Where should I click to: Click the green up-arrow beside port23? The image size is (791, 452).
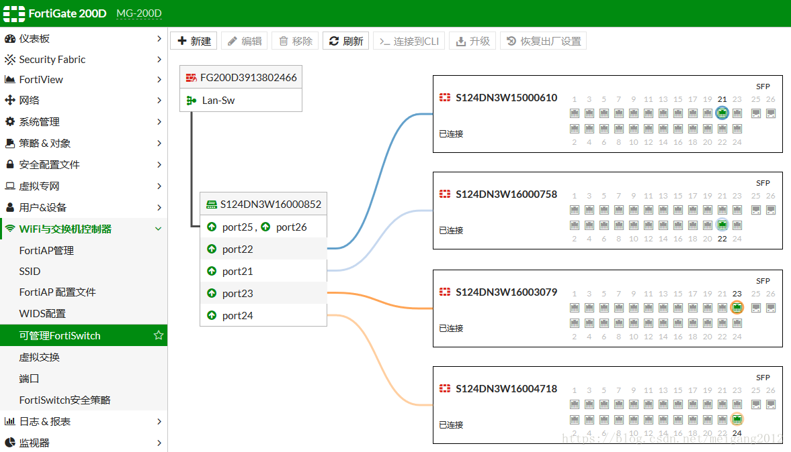[x=212, y=294]
